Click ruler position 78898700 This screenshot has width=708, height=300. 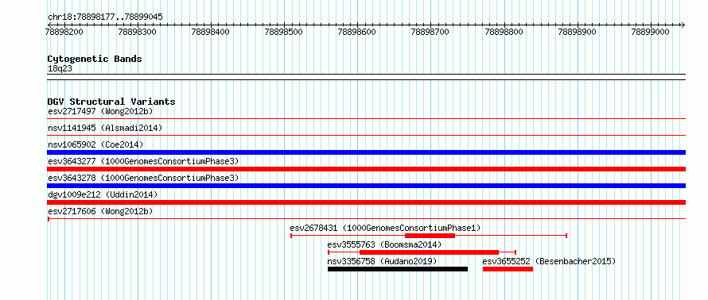pyautogui.click(x=430, y=32)
